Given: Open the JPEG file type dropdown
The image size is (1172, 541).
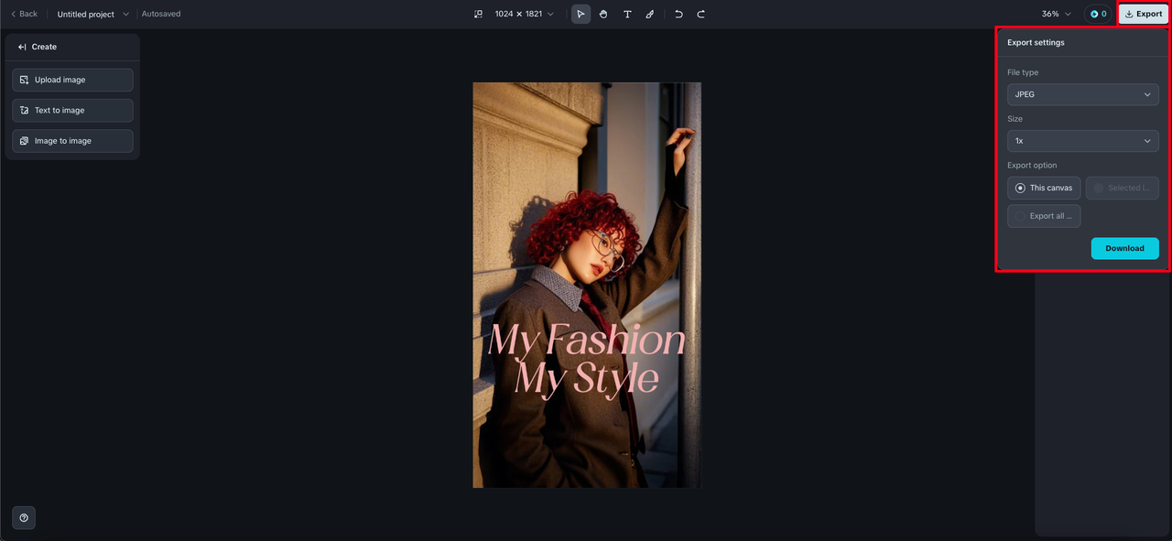Looking at the screenshot, I should 1083,94.
